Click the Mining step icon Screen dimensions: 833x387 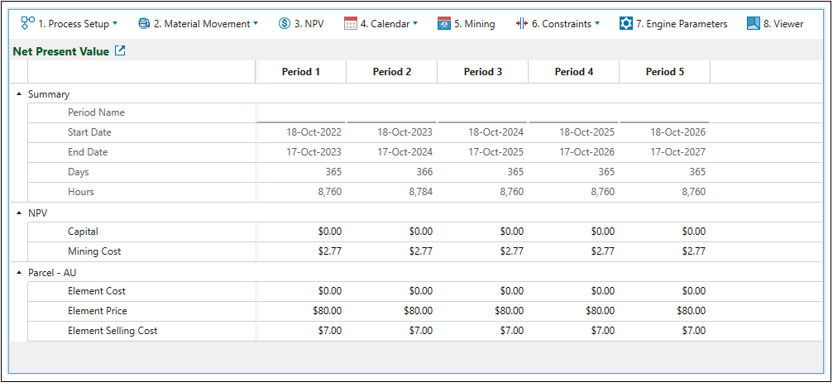point(444,24)
